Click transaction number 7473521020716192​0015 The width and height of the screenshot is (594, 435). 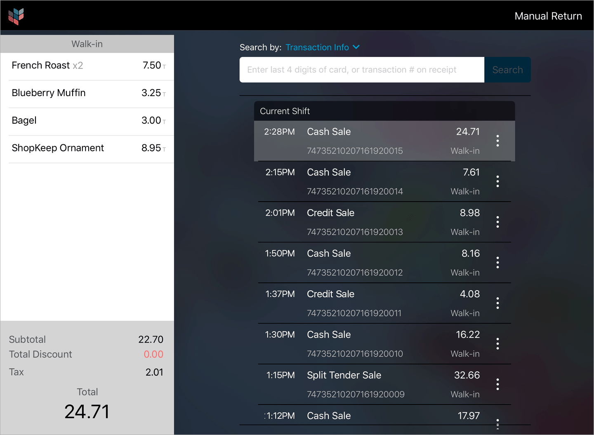click(355, 151)
